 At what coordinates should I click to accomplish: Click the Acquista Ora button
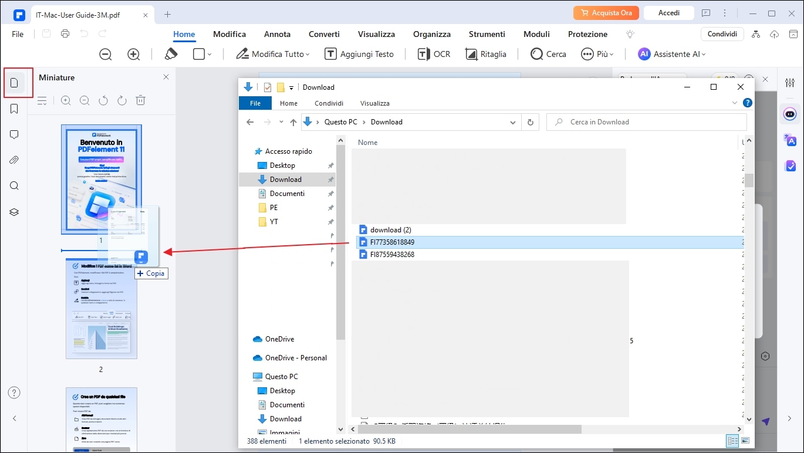pyautogui.click(x=606, y=13)
